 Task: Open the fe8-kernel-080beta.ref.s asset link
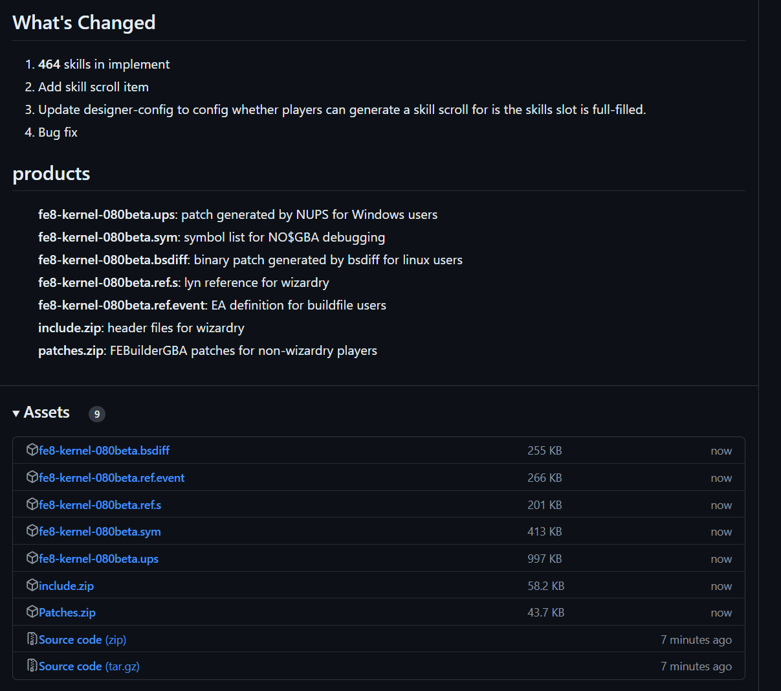(x=100, y=505)
